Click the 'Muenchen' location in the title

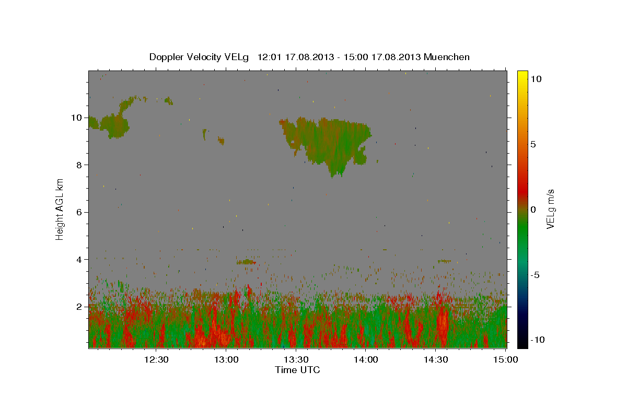[447, 57]
